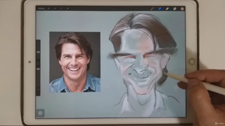Select the Paint brush tool
The width and height of the screenshot is (225, 126).
point(152,9)
